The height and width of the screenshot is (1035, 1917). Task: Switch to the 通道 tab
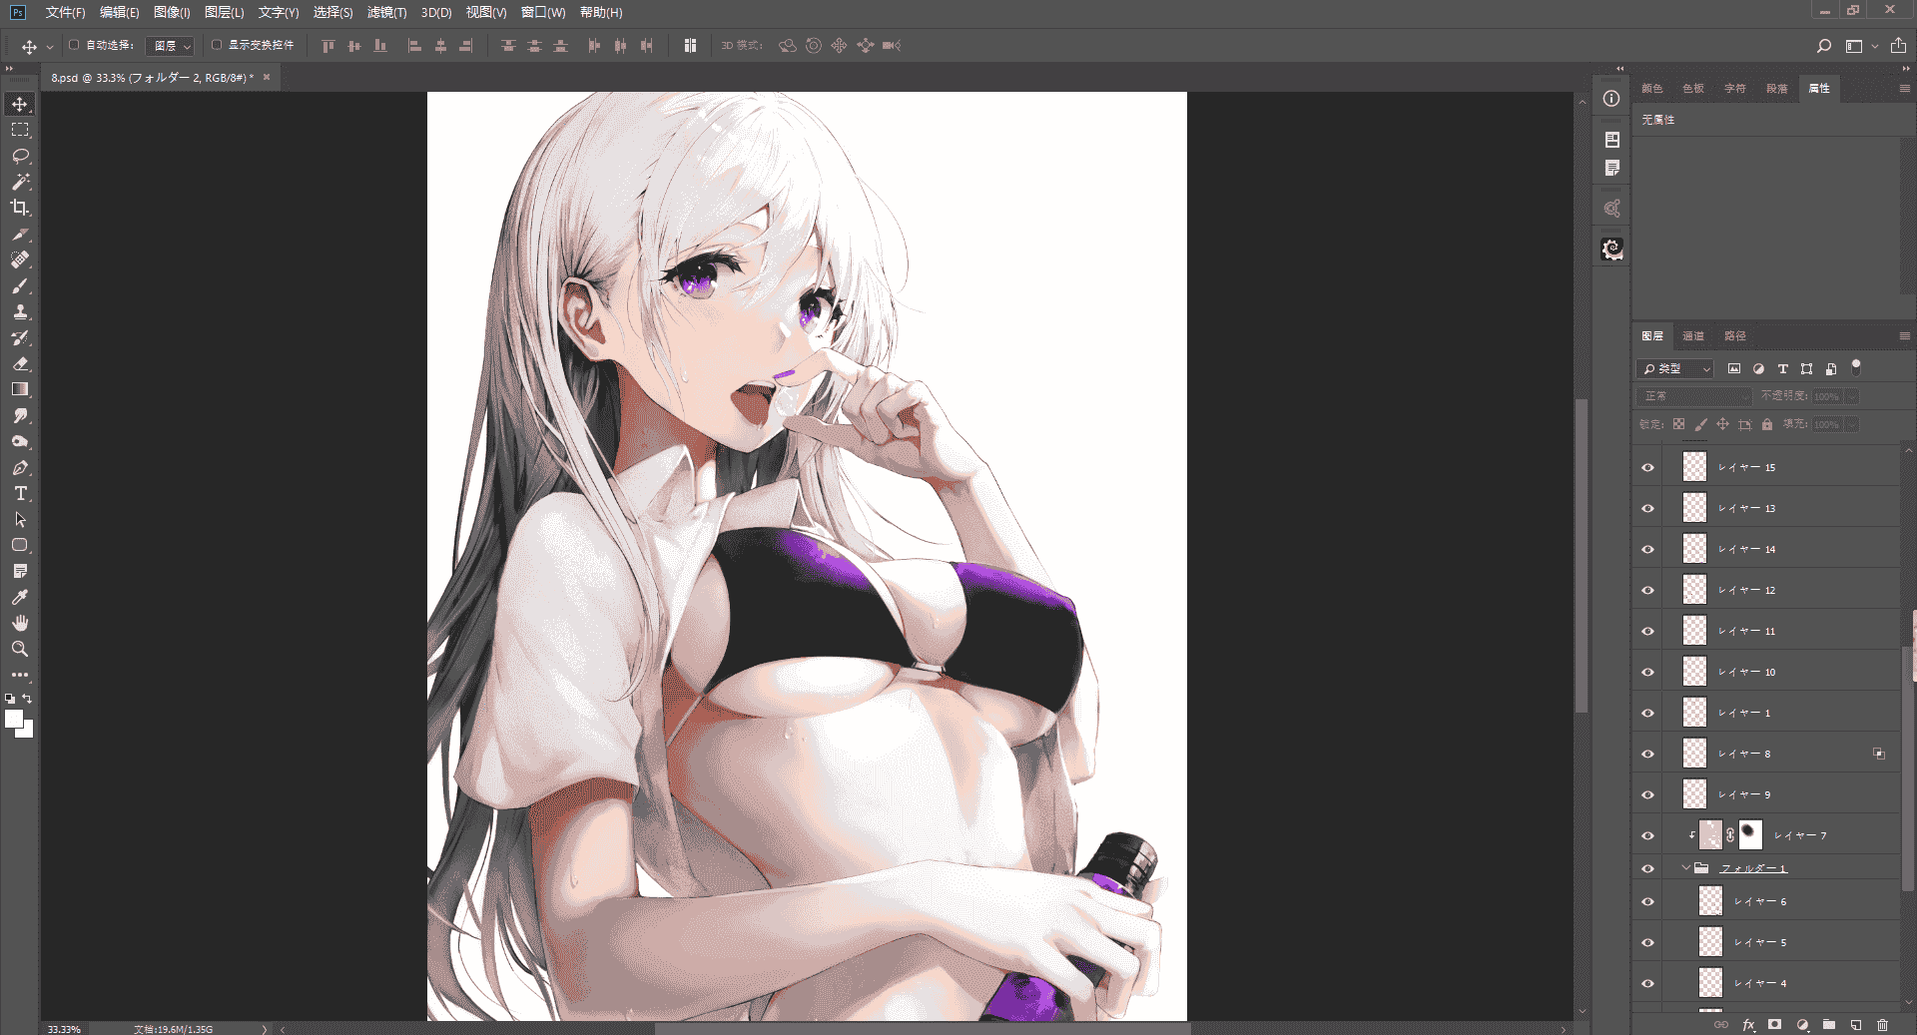(1693, 336)
